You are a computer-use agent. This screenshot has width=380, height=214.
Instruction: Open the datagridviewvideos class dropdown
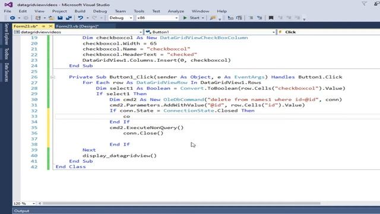pos(78,32)
